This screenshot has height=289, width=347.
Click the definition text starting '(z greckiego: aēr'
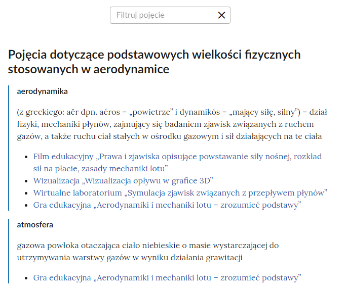172,124
